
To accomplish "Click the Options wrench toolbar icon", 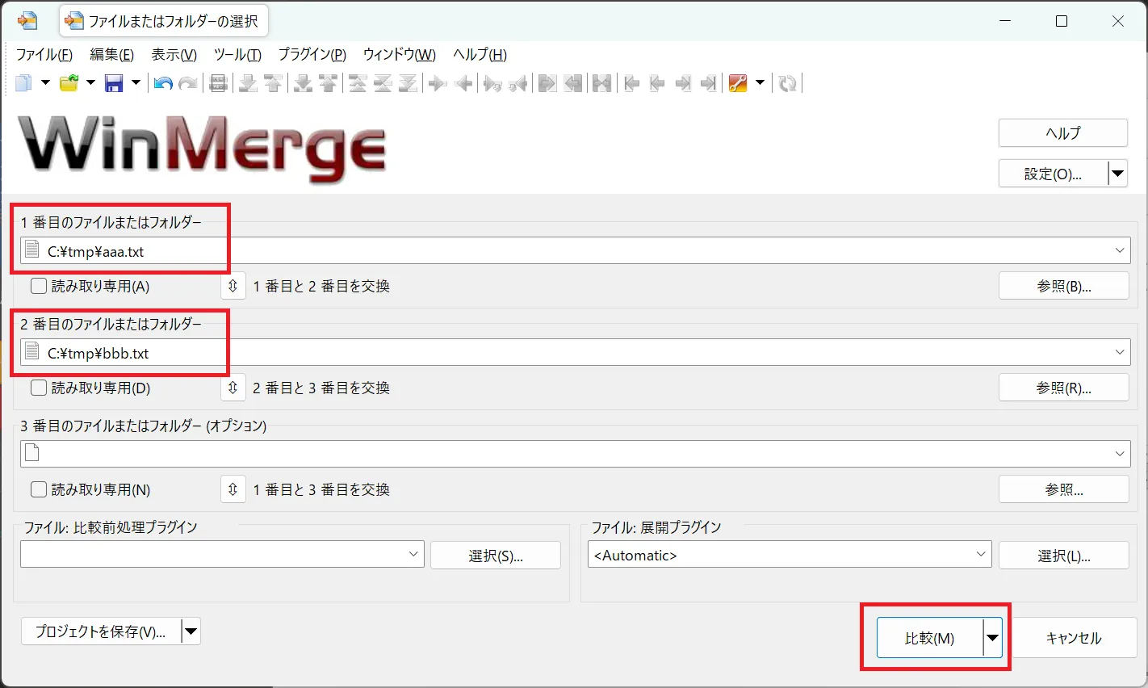I will pos(738,83).
